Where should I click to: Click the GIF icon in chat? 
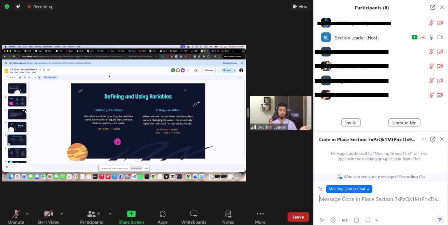coord(345,220)
